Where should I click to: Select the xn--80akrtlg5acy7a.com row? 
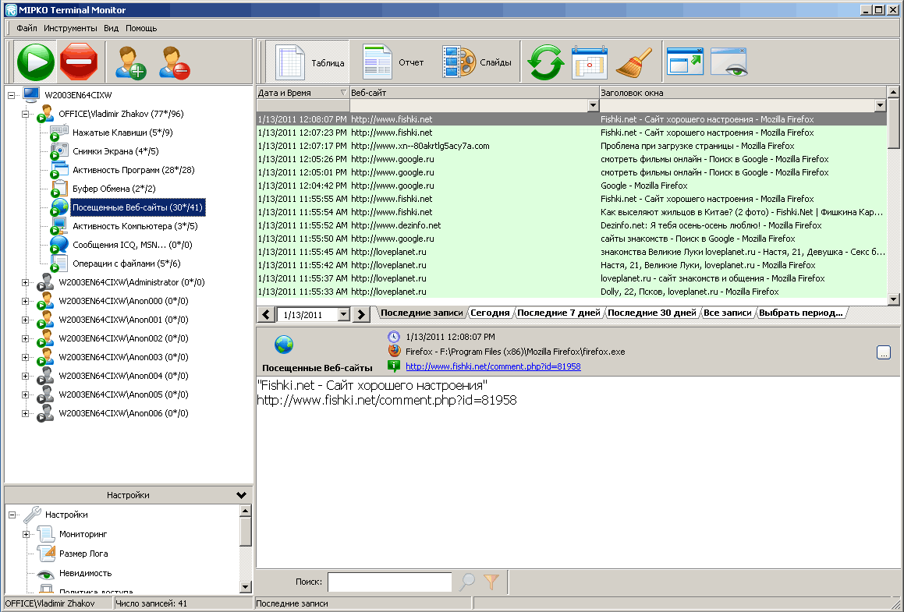tap(572, 146)
